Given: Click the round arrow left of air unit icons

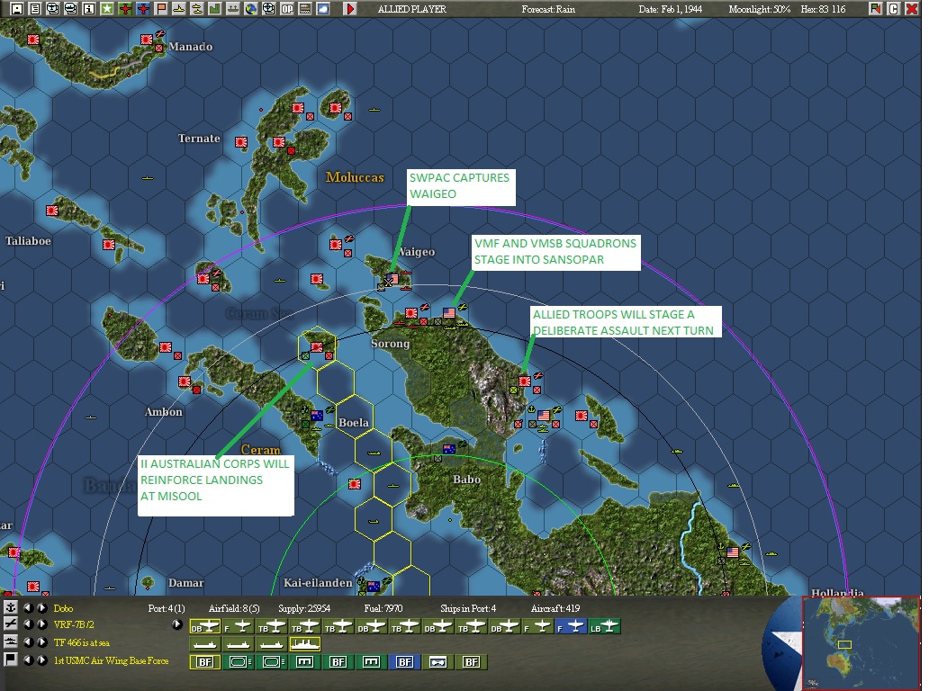Looking at the screenshot, I should coord(176,624).
